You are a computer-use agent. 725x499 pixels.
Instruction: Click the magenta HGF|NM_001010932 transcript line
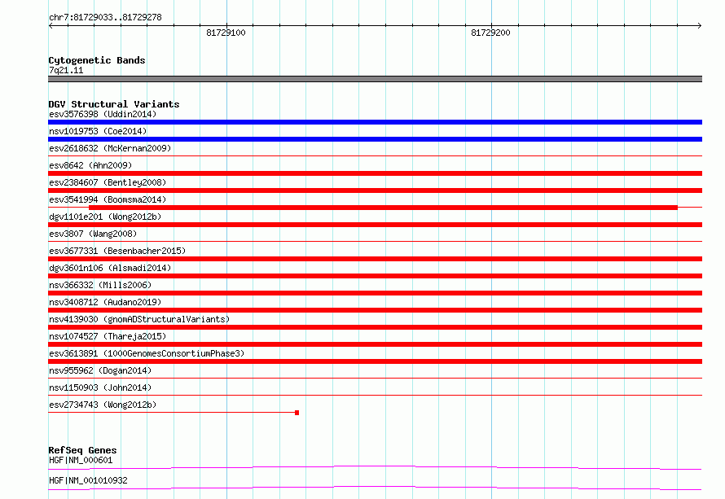375,488
